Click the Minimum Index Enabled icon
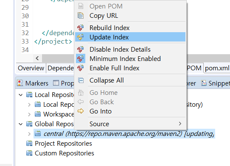 pyautogui.click(x=81, y=58)
